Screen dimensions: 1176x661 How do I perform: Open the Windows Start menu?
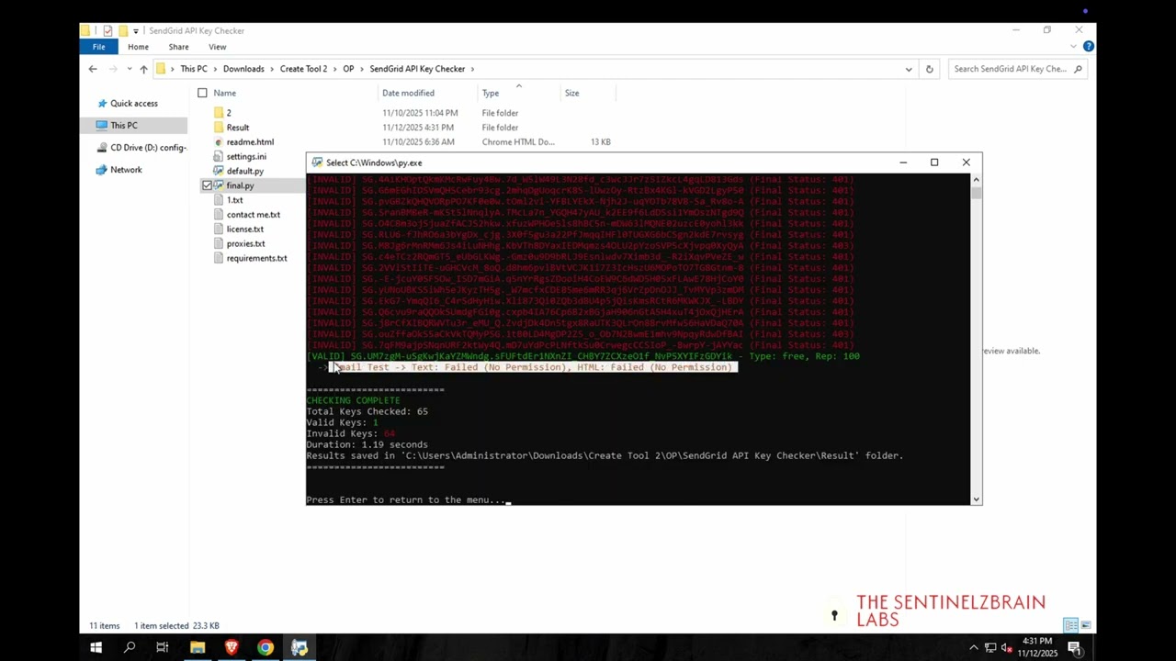pyautogui.click(x=96, y=648)
